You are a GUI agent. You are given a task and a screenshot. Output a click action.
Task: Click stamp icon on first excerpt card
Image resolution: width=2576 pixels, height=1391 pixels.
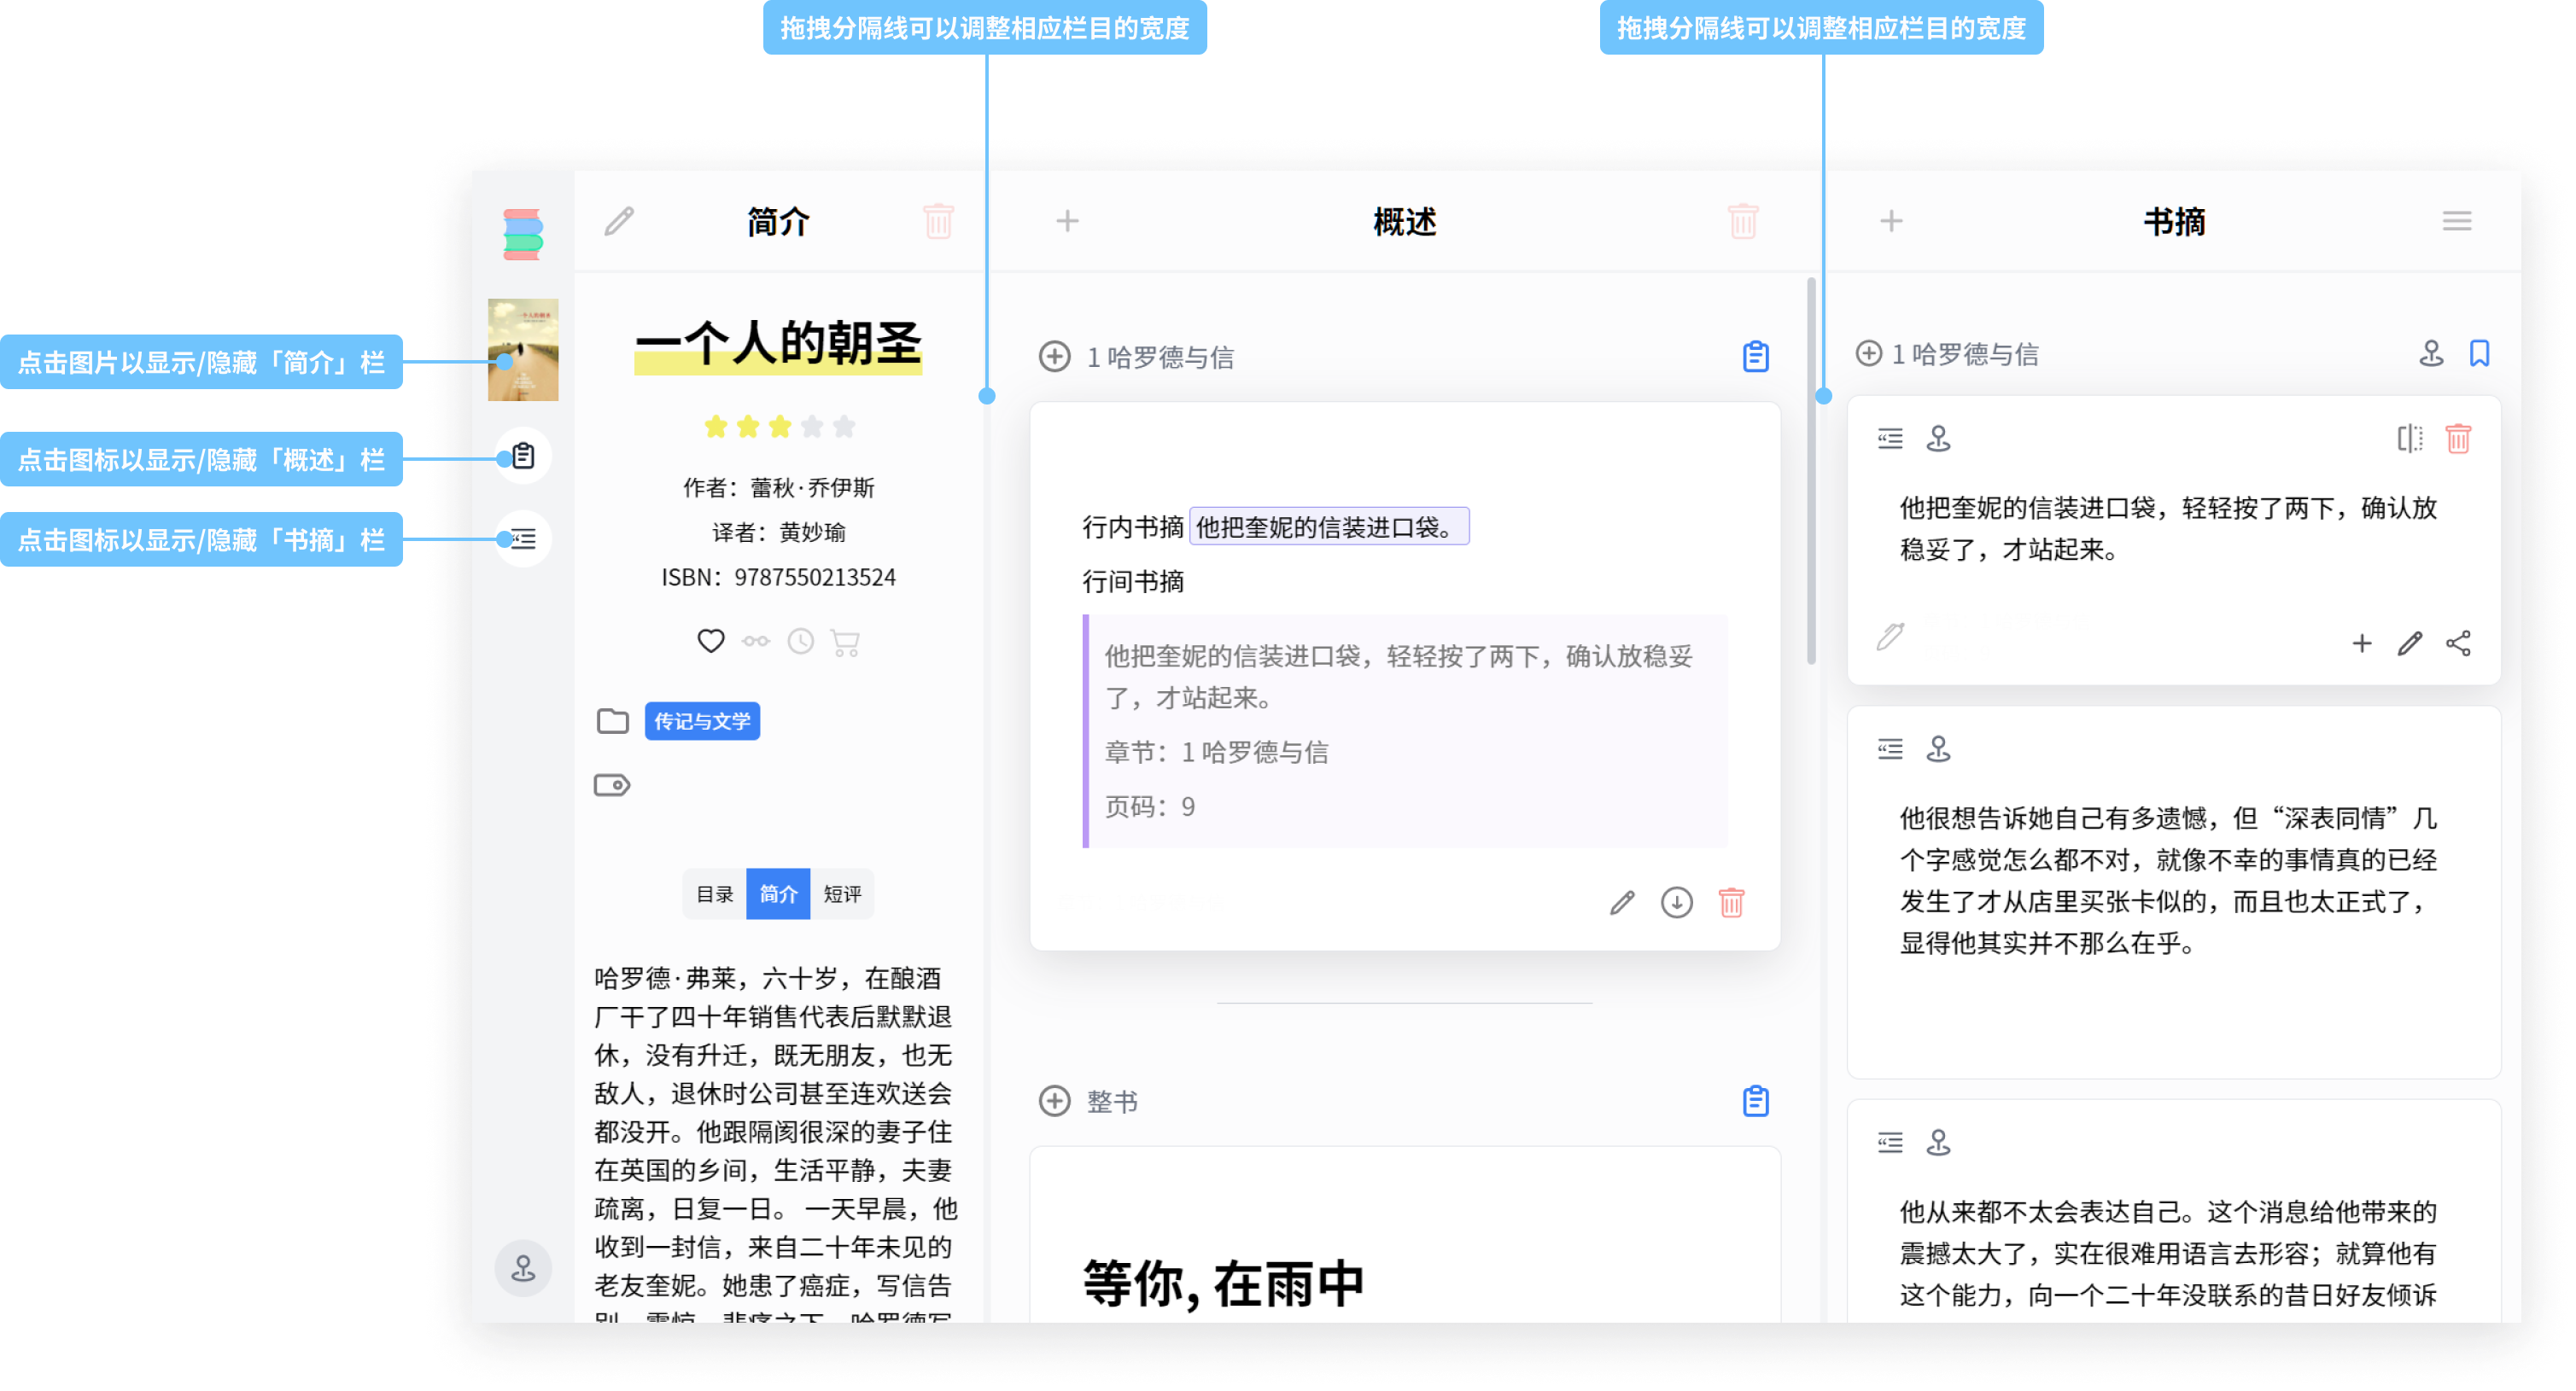click(x=1938, y=439)
